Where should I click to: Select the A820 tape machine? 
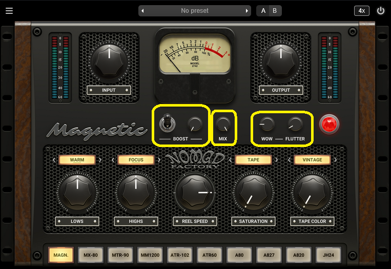(298, 255)
